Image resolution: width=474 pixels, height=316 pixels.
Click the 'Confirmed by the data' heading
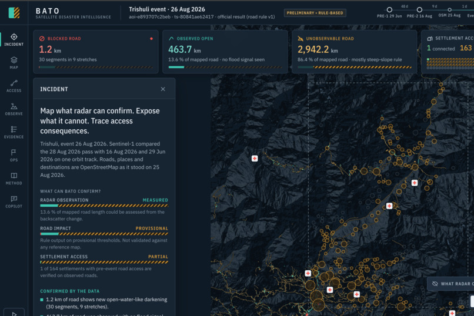(x=70, y=291)
